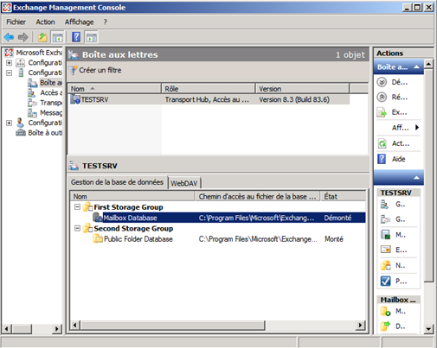This screenshot has height=348, width=437.
Task: Select the Boîte aux lettres tree node
Action: coord(51,83)
